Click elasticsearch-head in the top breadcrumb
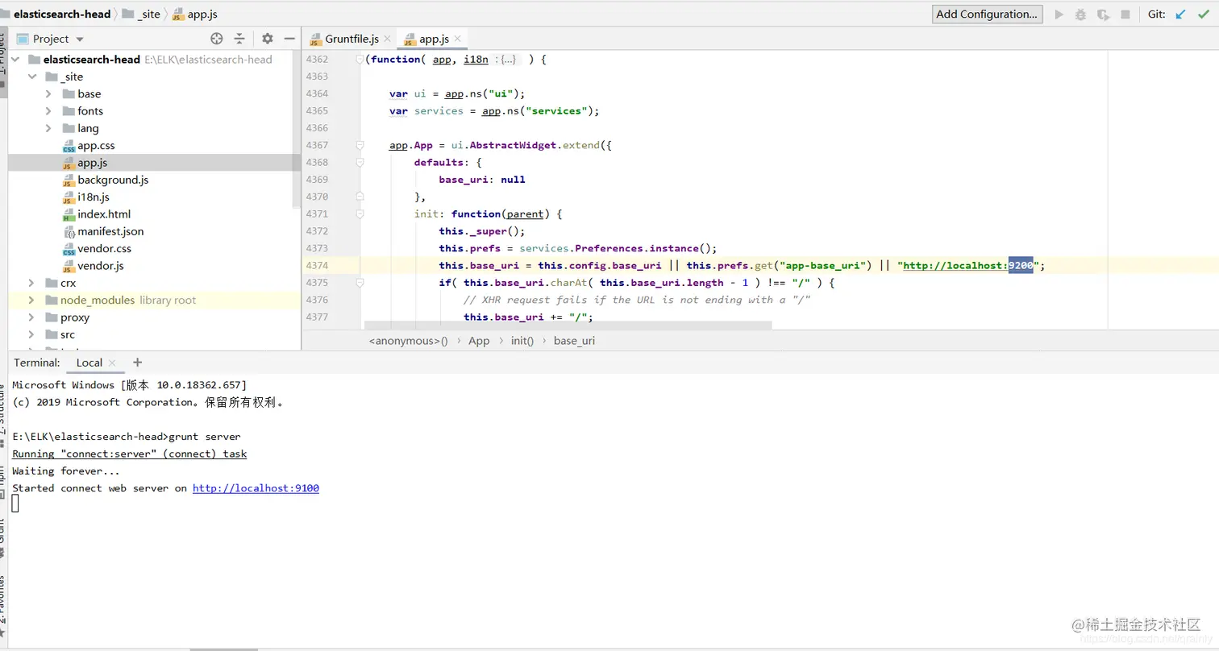 point(61,14)
